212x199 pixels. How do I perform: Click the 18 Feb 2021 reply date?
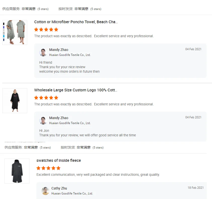[x=196, y=188]
